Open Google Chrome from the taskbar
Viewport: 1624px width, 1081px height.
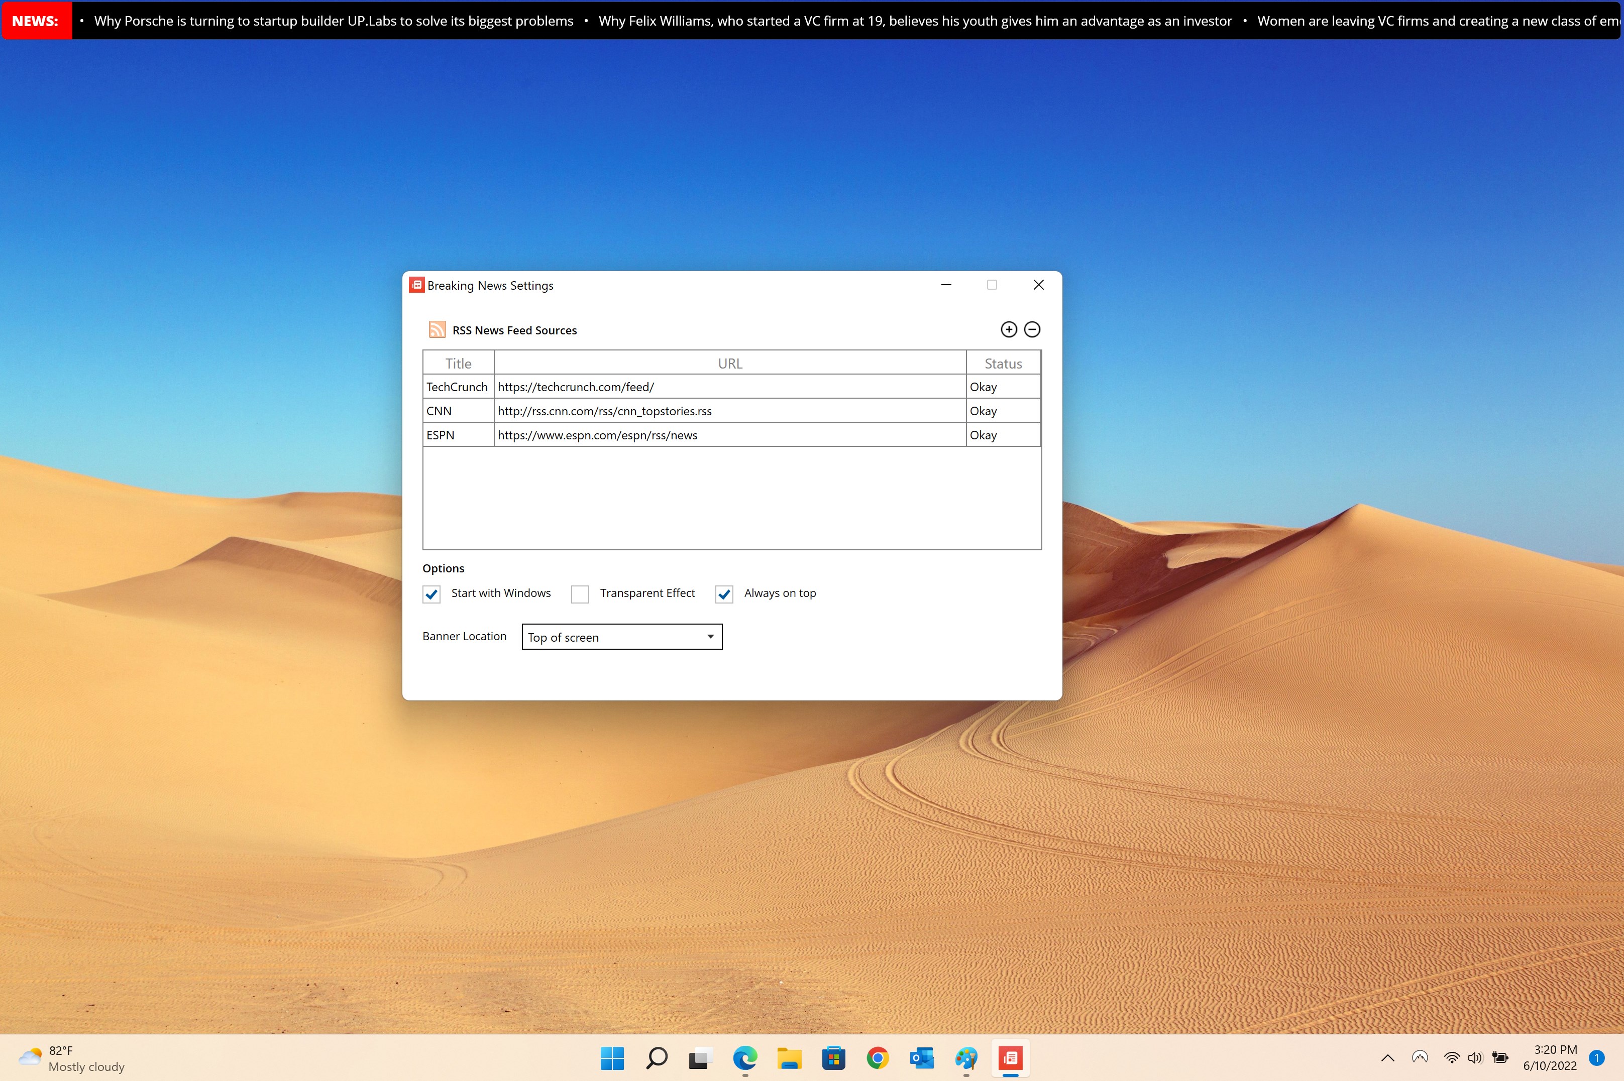[x=877, y=1057]
